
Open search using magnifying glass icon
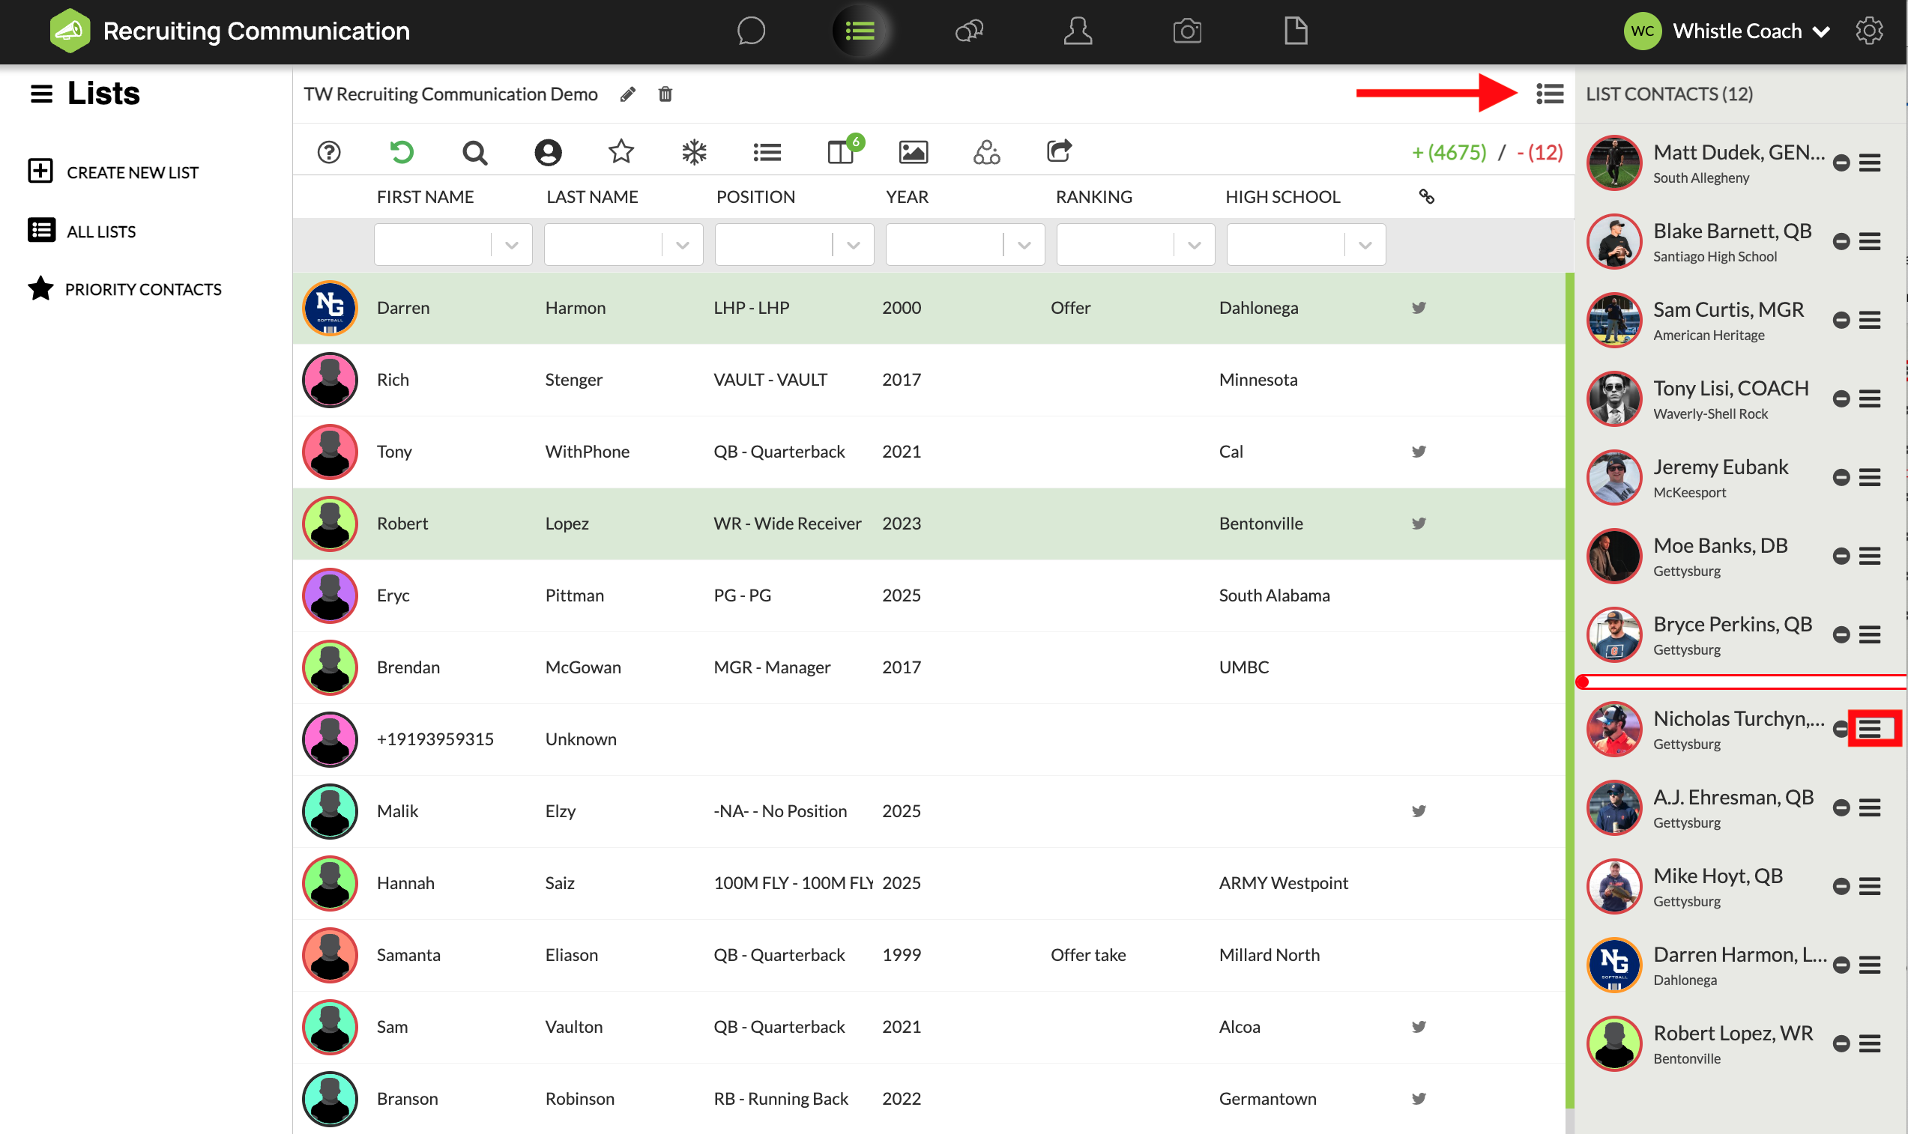pyautogui.click(x=474, y=152)
